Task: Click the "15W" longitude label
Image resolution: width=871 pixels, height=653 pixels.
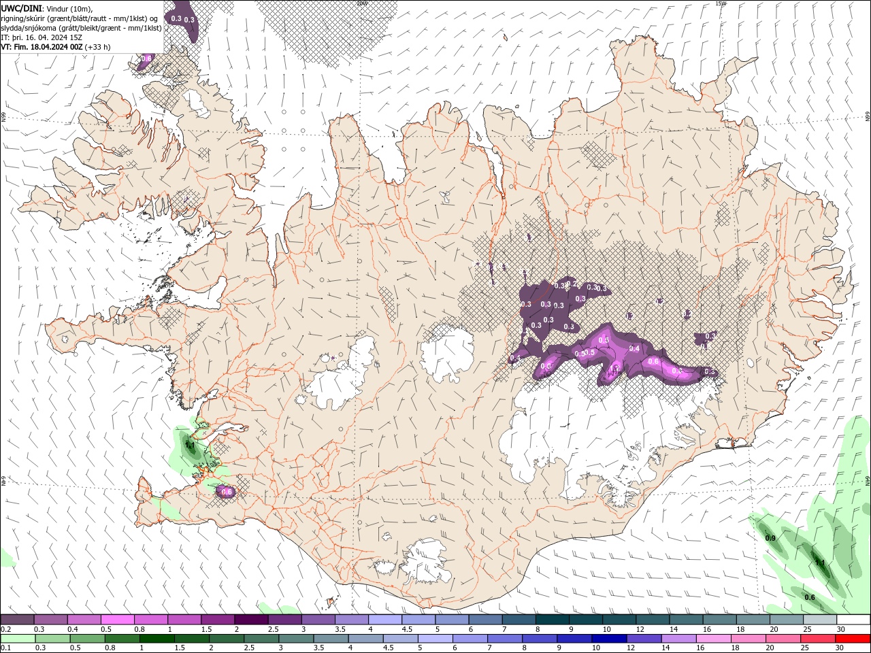Action: [721, 3]
